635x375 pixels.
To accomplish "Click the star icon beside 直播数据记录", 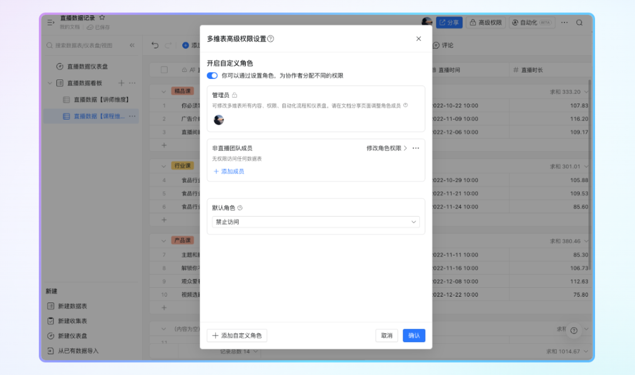I will point(102,18).
